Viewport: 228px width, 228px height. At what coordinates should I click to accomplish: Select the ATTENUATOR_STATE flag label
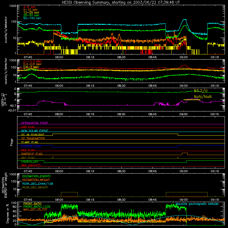point(34,123)
